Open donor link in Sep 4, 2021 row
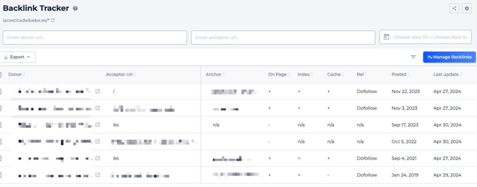The image size is (477, 187). pyautogui.click(x=97, y=158)
